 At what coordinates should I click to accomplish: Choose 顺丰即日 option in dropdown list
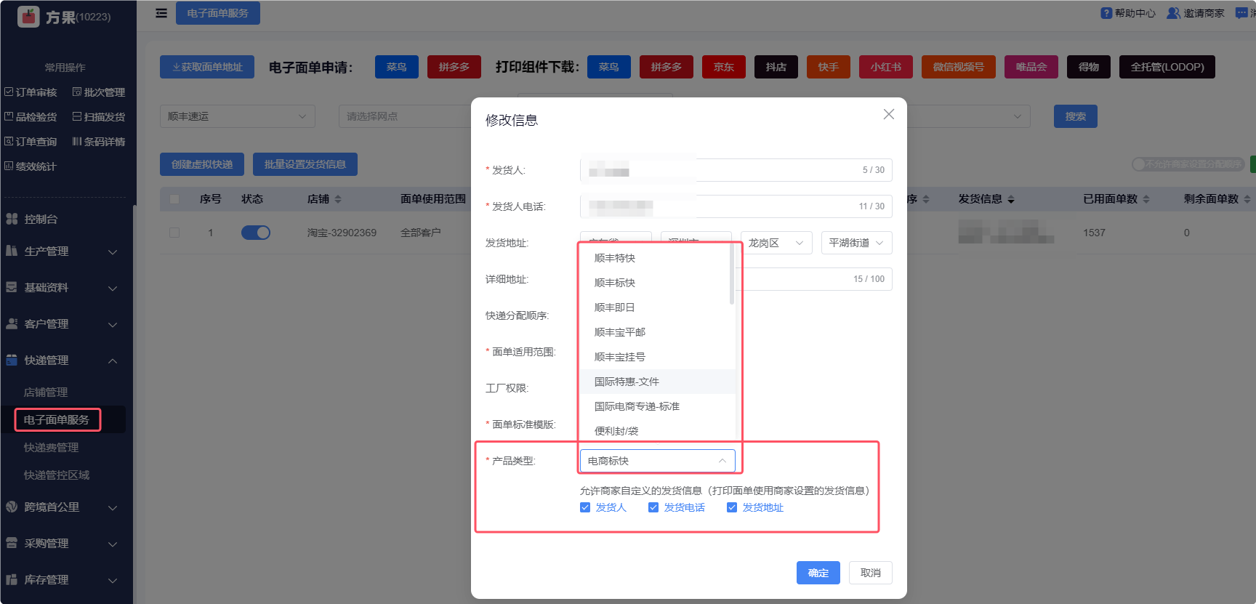(614, 307)
